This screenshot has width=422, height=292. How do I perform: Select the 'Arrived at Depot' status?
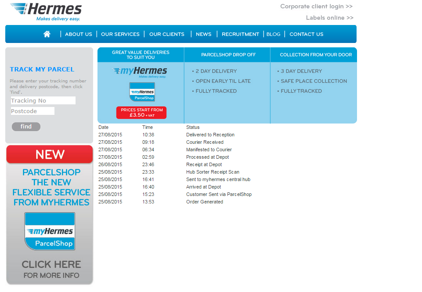pyautogui.click(x=203, y=187)
